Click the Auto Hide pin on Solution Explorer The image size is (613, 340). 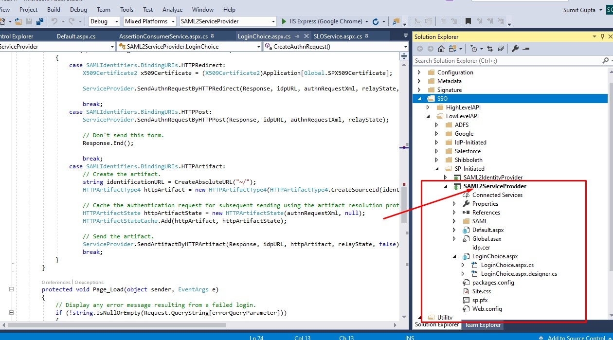pos(602,36)
